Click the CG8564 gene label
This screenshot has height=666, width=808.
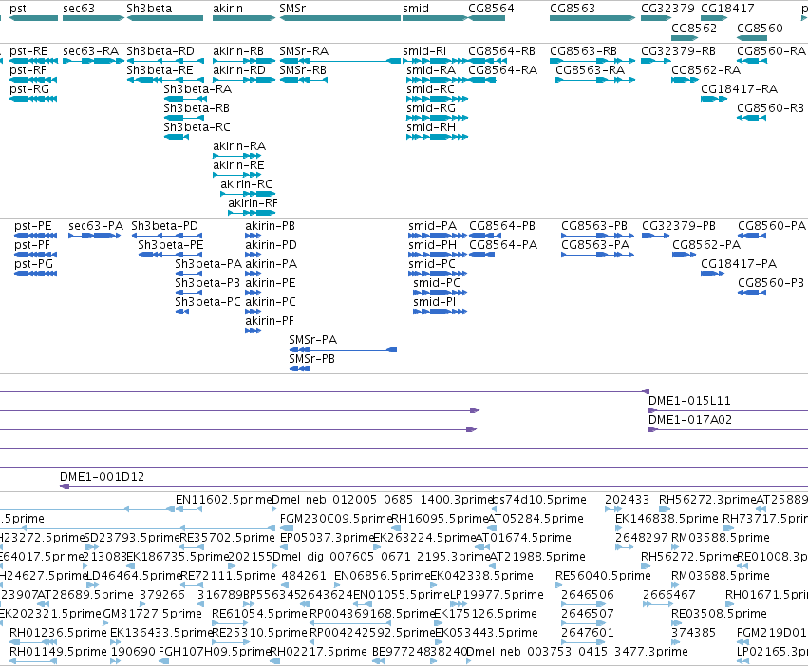(x=491, y=9)
